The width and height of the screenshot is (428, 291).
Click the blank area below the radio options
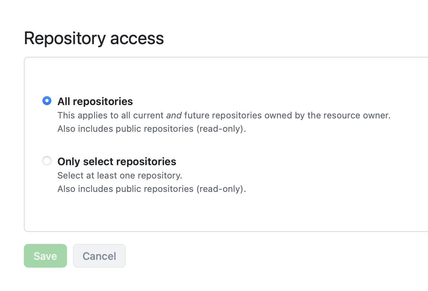(x=223, y=212)
